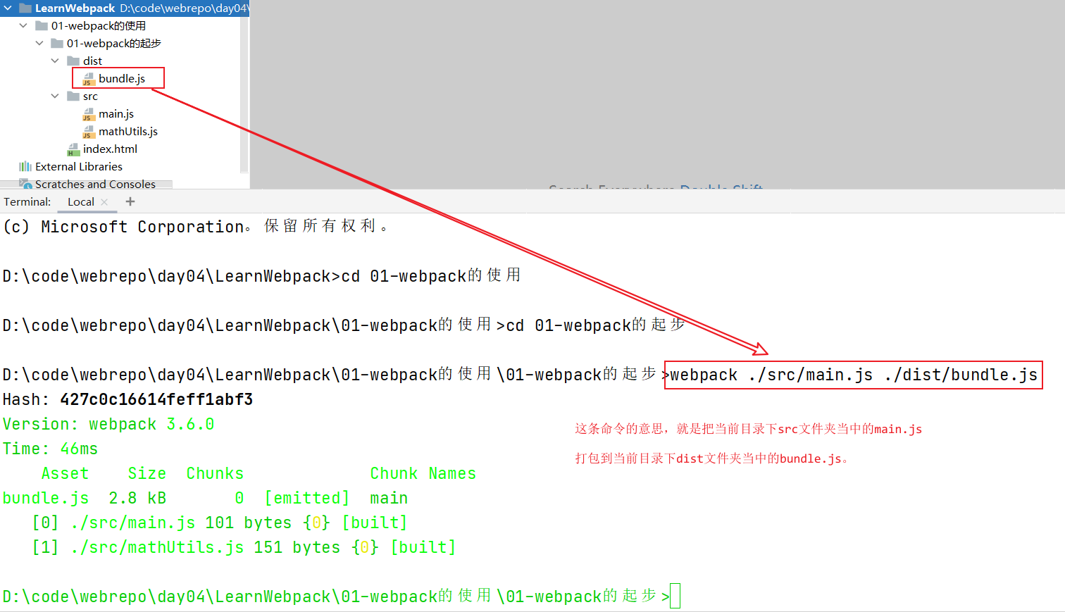Image resolution: width=1065 pixels, height=612 pixels.
Task: Click the '[1] ./src/mathUtils.js 151 bytes' line
Action: point(244,547)
